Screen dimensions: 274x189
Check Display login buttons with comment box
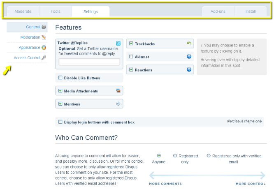pos(60,122)
